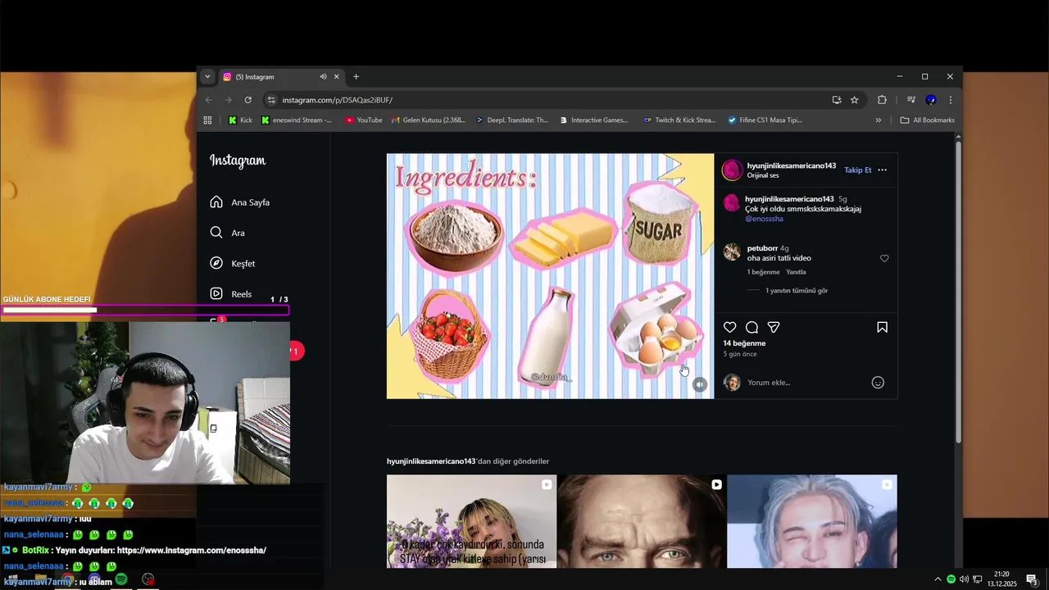Open Twitch & Kick Stream bookmark
Image resolution: width=1049 pixels, height=590 pixels.
coord(679,120)
